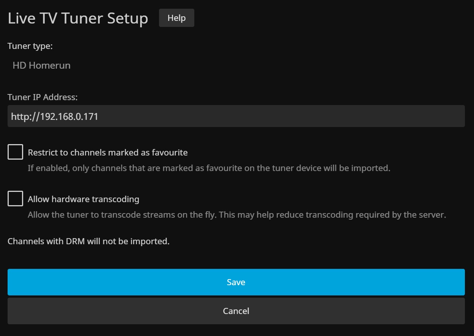Click the 'Tuner type:' field label
The width and height of the screenshot is (474, 336).
click(x=30, y=46)
